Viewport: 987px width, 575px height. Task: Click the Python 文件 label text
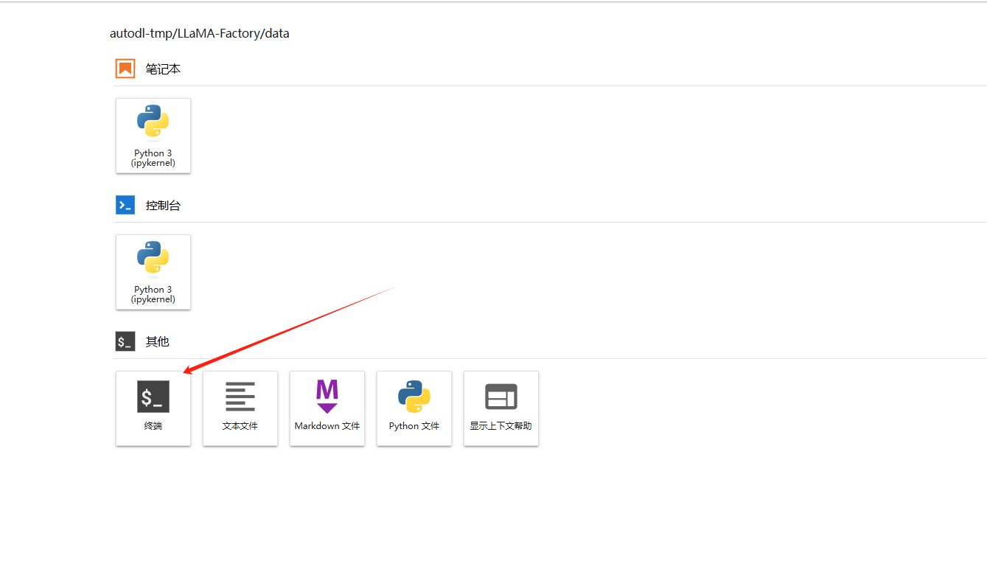(x=414, y=426)
